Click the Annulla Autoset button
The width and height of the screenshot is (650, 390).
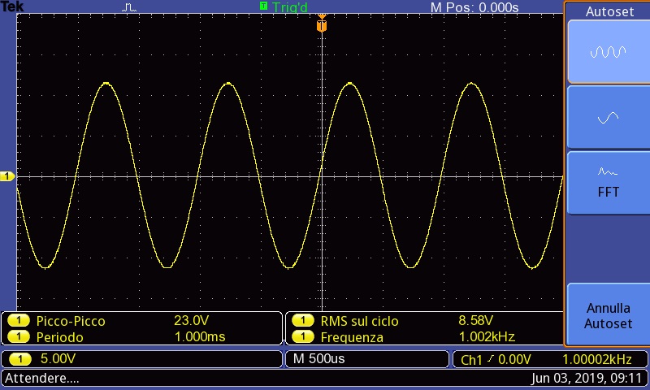[x=609, y=315]
